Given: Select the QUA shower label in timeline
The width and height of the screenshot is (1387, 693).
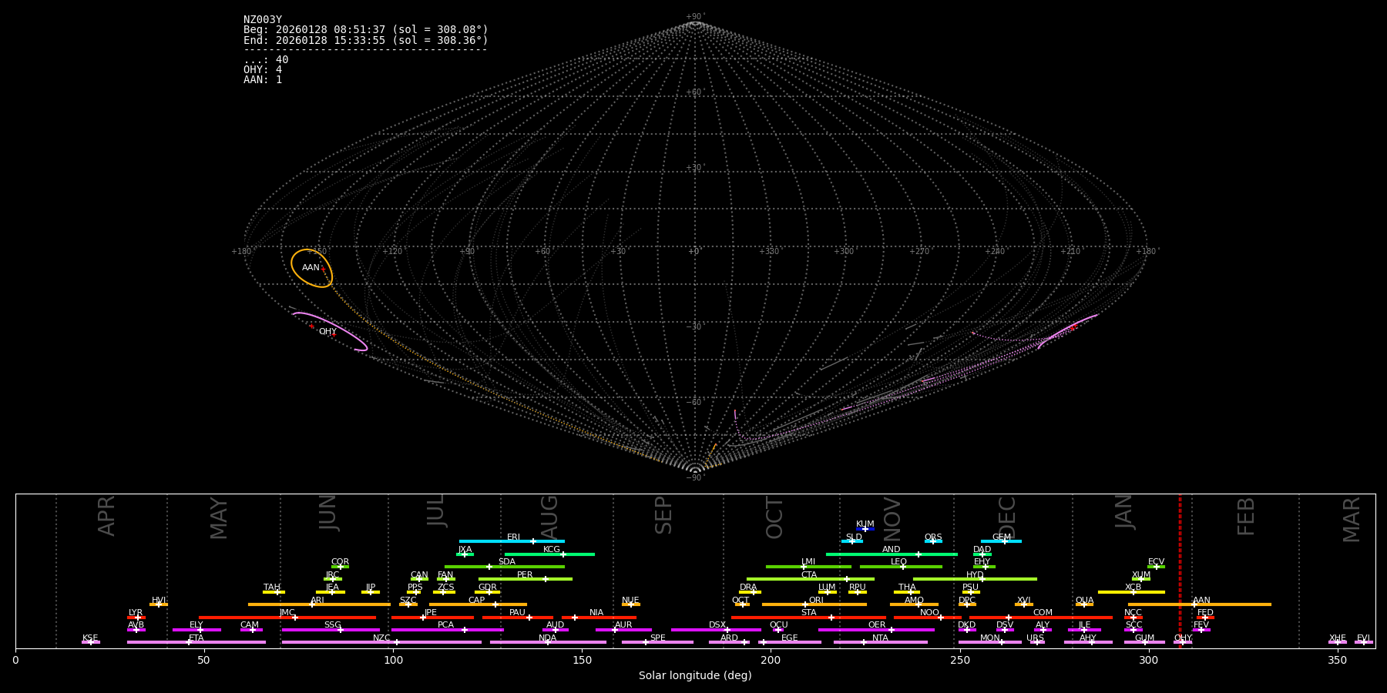Looking at the screenshot, I should 1084,601.
